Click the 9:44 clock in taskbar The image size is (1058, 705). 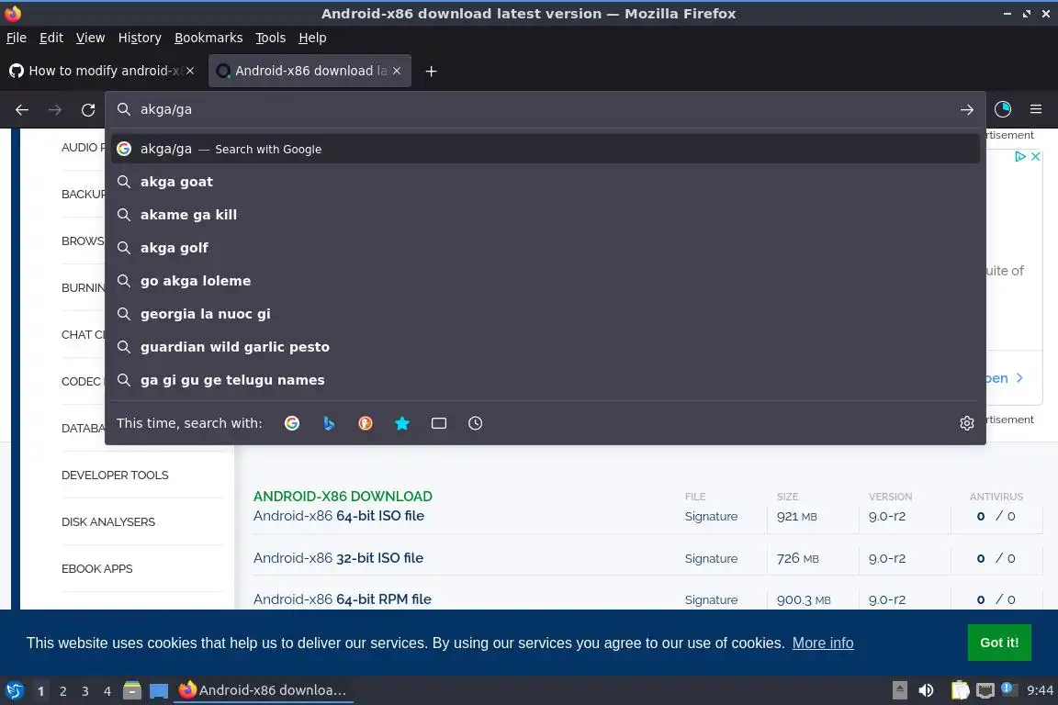point(1040,690)
